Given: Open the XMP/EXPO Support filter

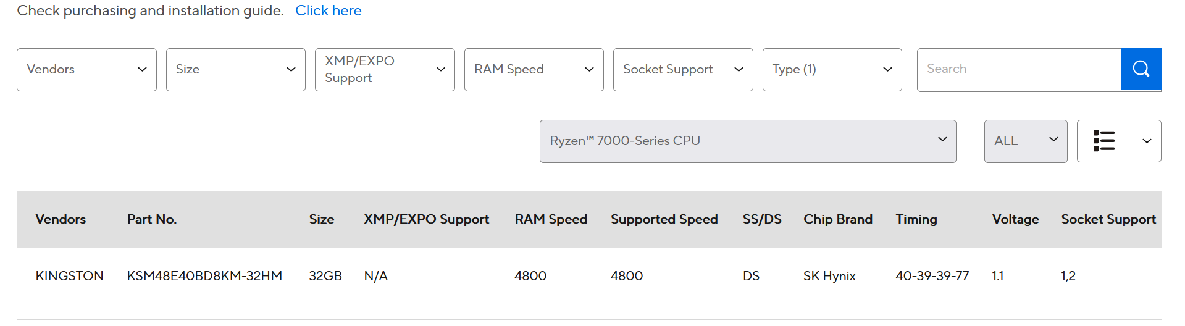Looking at the screenshot, I should (x=384, y=70).
